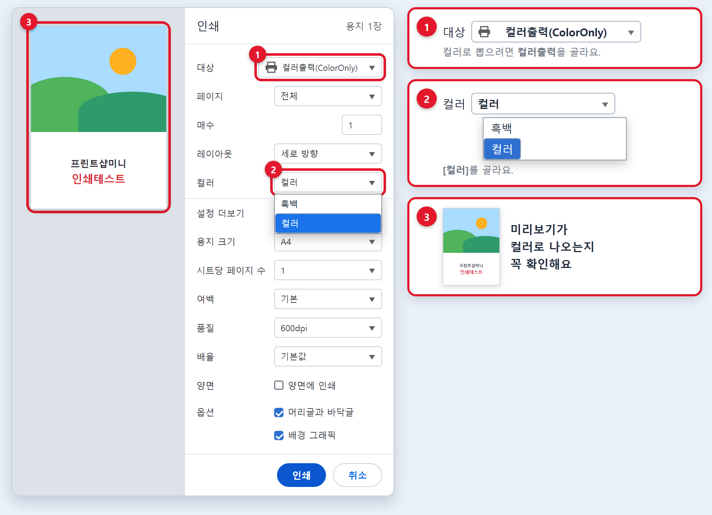
Task: Open the 여백 dropdown showing 기본
Action: [x=328, y=299]
